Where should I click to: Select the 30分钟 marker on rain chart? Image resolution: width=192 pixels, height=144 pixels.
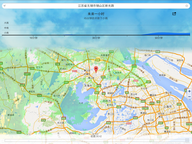96,38
